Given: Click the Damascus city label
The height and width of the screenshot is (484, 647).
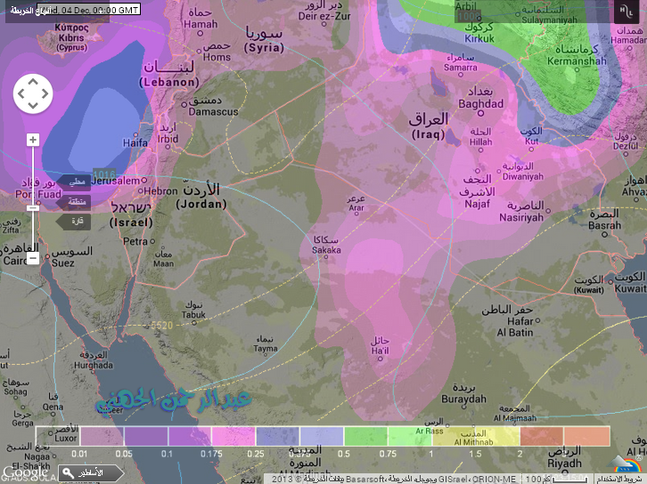Looking at the screenshot, I should point(213,111).
